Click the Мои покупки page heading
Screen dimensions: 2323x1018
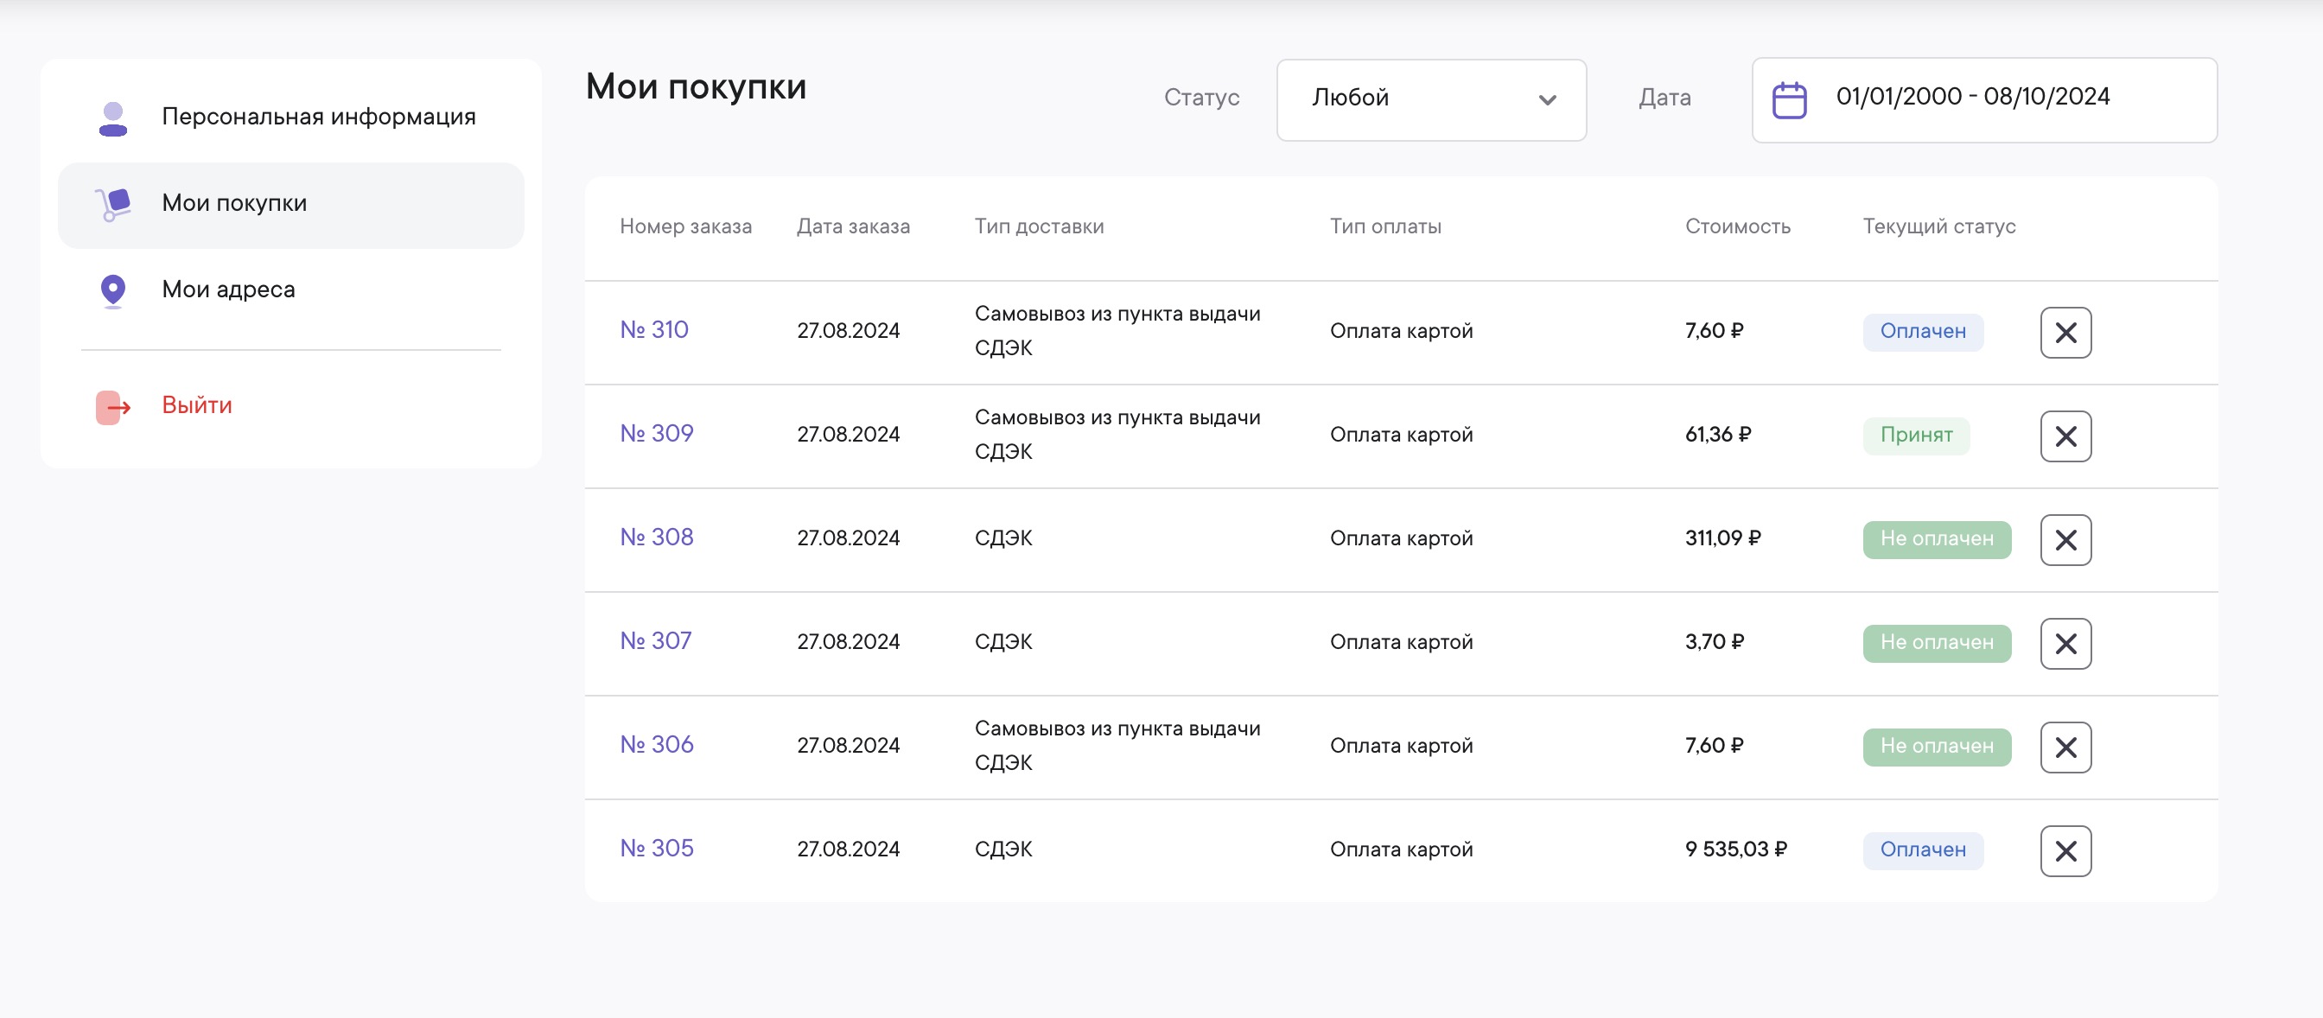pyautogui.click(x=697, y=87)
